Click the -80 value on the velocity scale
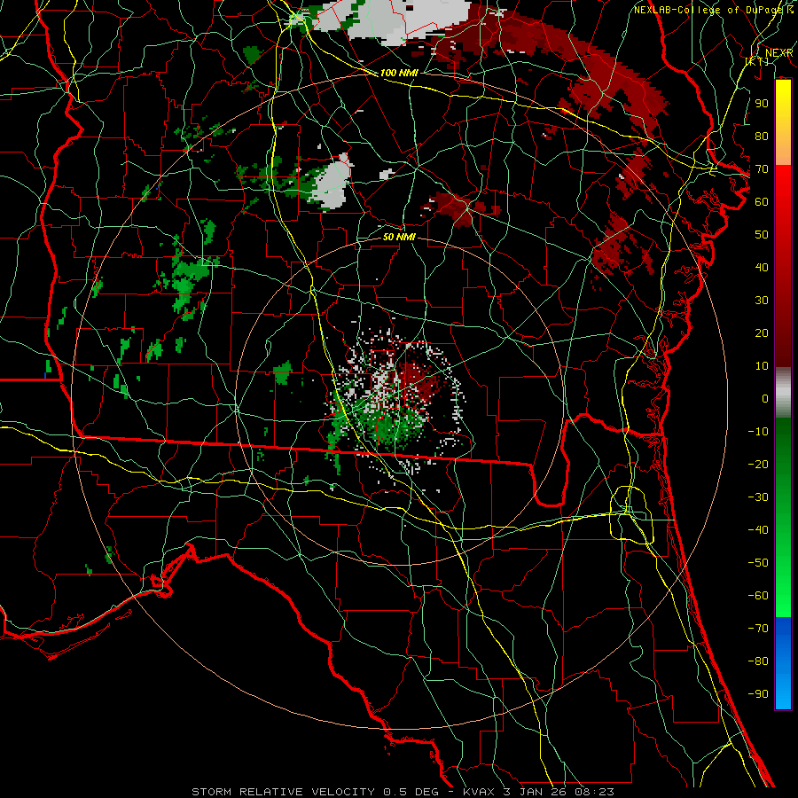798x798 pixels. coord(758,661)
